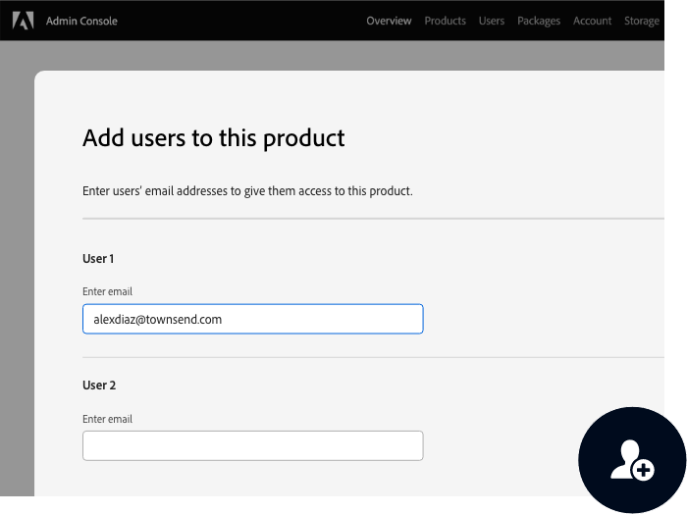Open the Packages tab
This screenshot has width=687, height=514.
point(539,21)
